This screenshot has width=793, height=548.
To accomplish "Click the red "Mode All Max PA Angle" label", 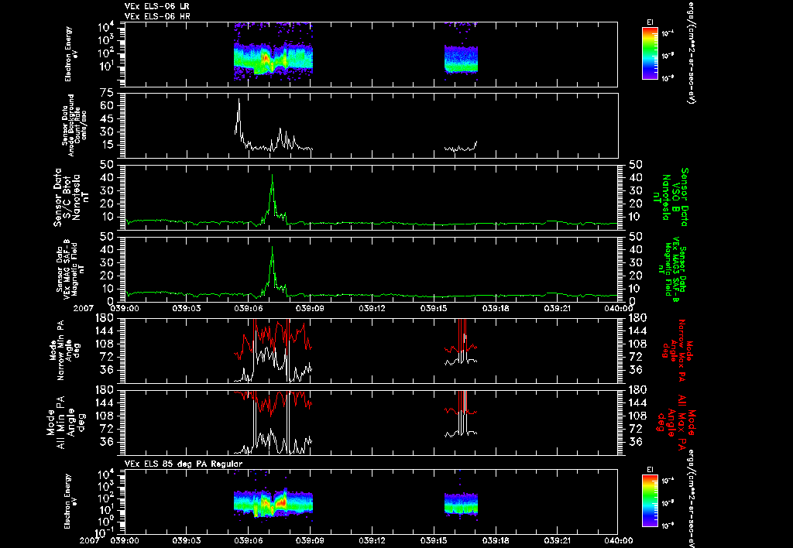I will (x=675, y=422).
